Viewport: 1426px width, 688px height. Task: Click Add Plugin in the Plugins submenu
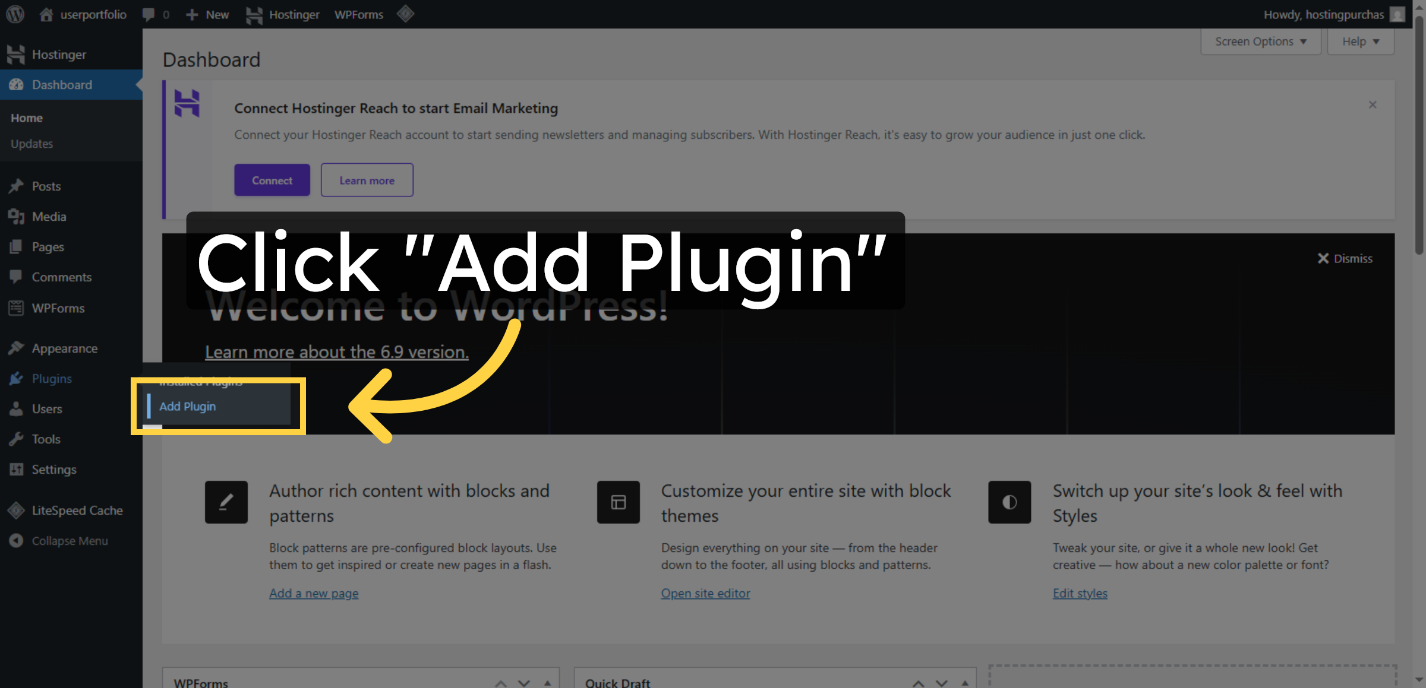point(188,406)
